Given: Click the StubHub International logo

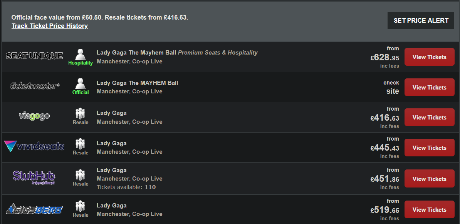Looking at the screenshot, I should tap(34, 178).
